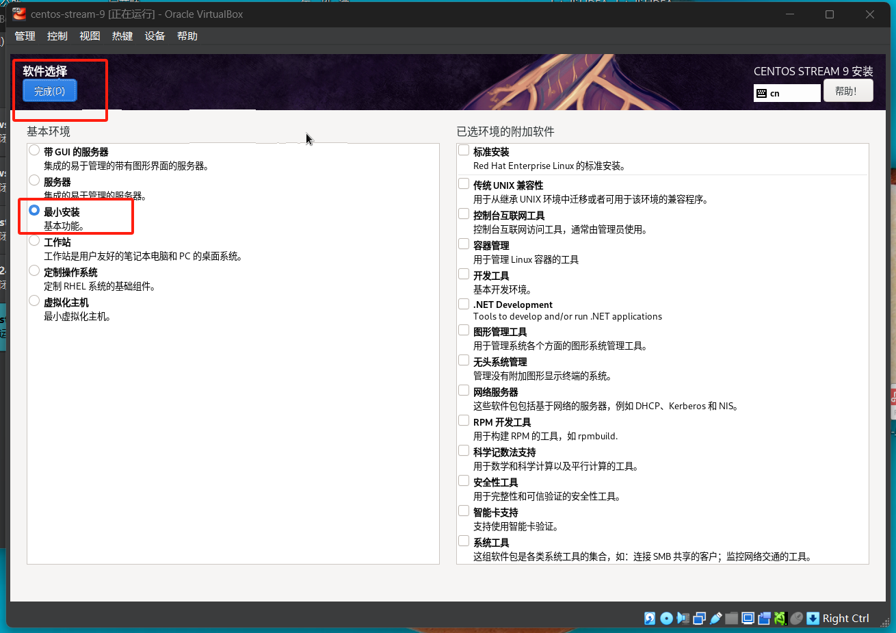Open the 帮助 menu

pos(187,36)
